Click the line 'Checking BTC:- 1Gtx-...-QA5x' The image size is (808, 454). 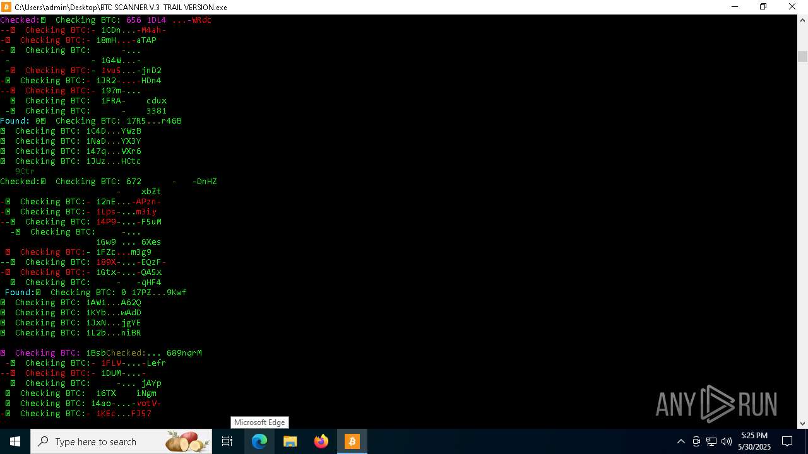pyautogui.click(x=81, y=272)
